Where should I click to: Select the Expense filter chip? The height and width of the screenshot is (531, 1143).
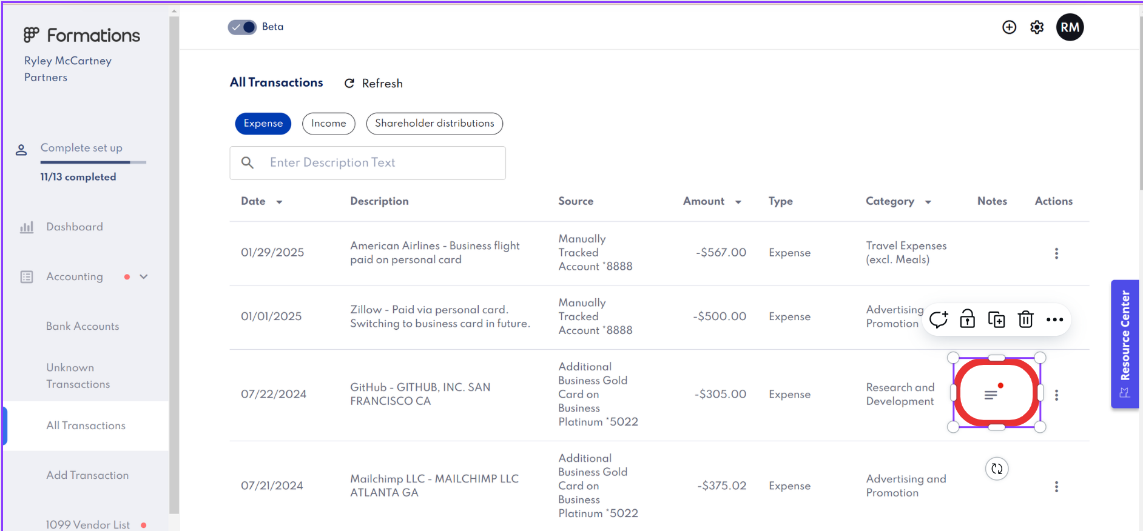[263, 124]
